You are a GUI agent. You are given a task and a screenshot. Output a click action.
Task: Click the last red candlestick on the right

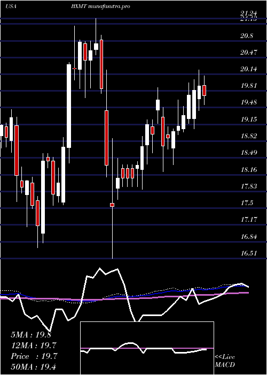tap(205, 91)
